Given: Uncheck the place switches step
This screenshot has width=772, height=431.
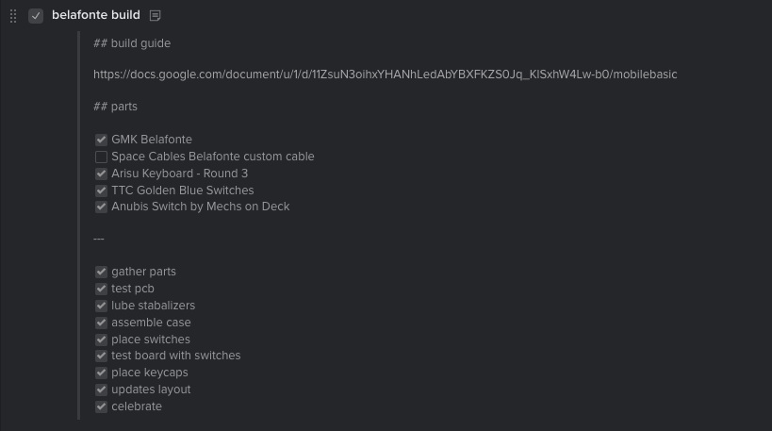Looking at the screenshot, I should pyautogui.click(x=102, y=340).
